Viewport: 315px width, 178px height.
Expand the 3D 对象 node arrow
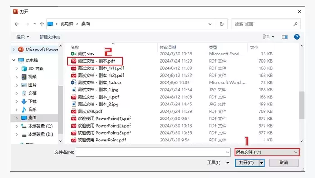click(x=17, y=68)
